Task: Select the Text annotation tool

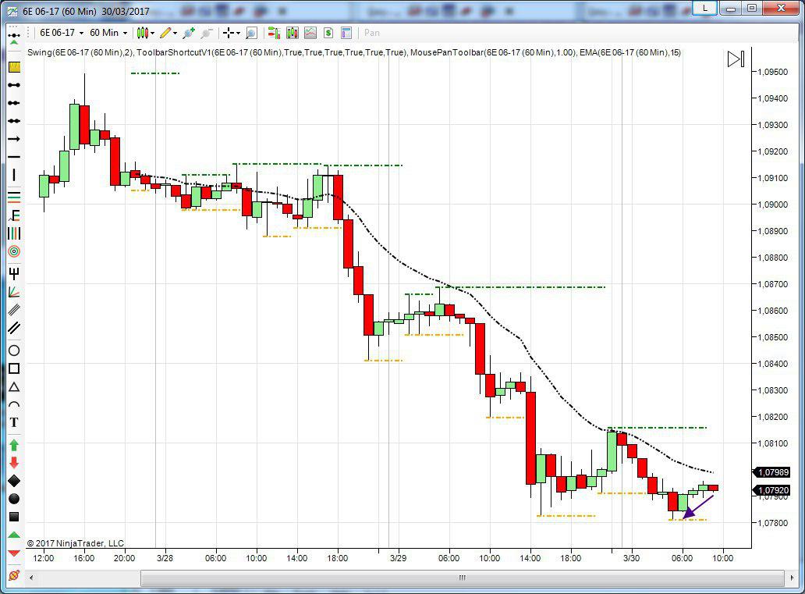Action: pos(14,422)
